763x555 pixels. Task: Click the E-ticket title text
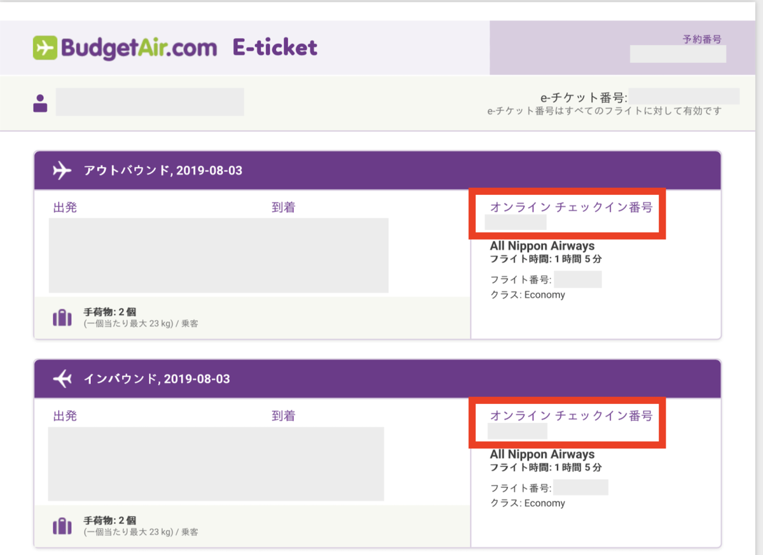(275, 48)
